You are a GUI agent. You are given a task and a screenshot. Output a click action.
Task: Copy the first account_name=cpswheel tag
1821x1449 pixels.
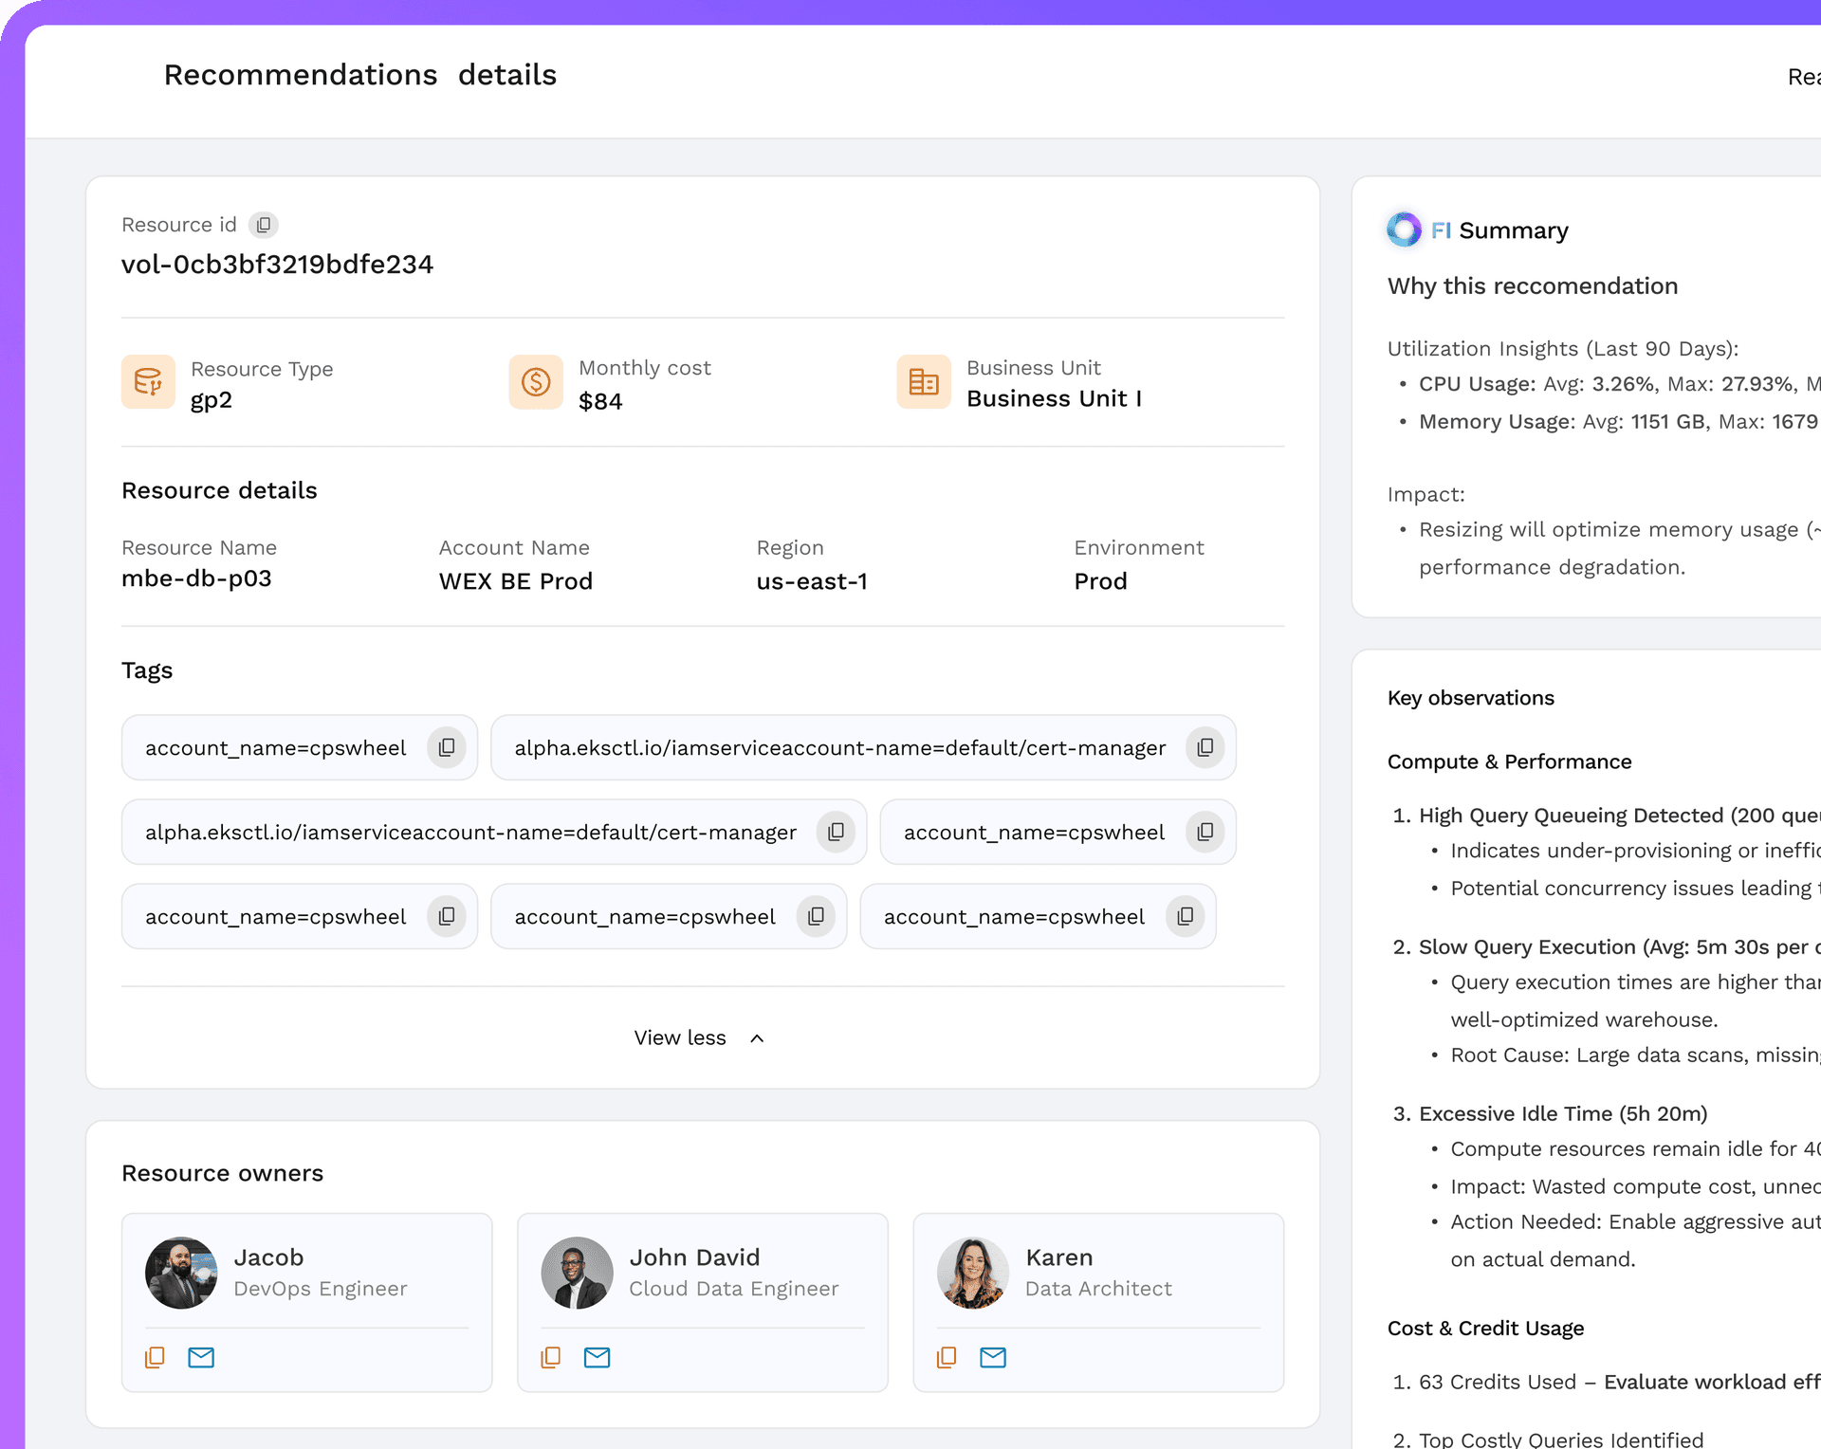click(446, 747)
